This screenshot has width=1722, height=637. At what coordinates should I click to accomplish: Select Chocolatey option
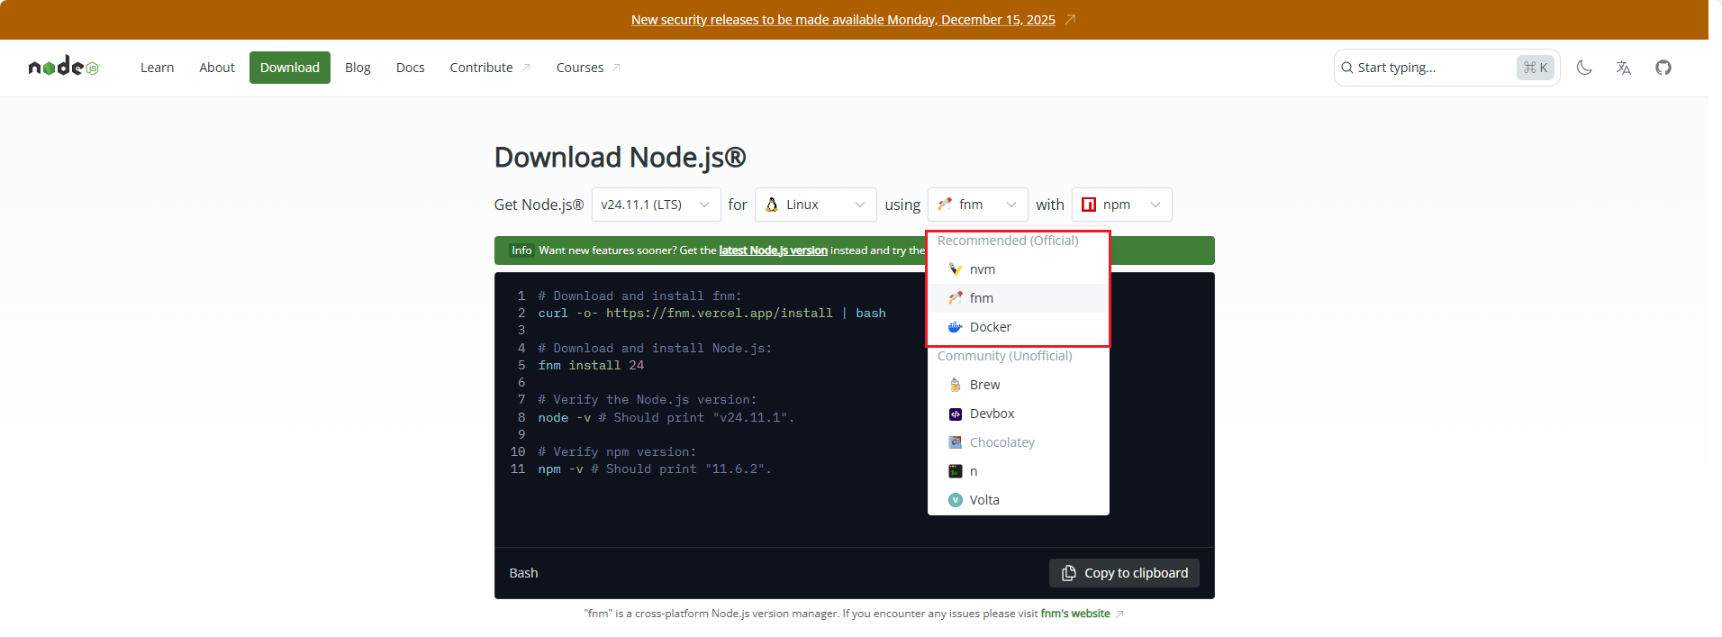click(x=1019, y=442)
